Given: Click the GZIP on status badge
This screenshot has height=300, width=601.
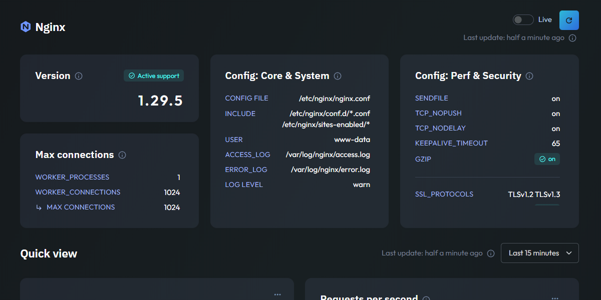Looking at the screenshot, I should coord(547,159).
